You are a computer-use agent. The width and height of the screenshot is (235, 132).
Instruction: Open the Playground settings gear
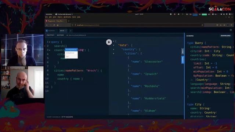point(231,30)
